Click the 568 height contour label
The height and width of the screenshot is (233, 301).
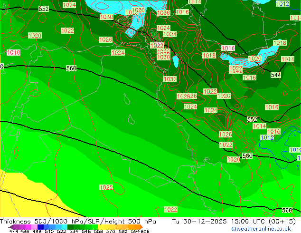pos(287,210)
